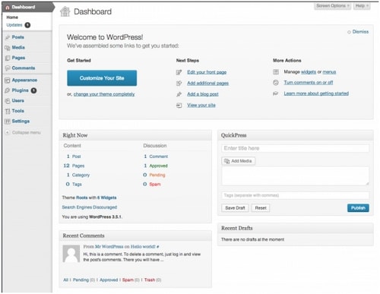The image size is (380, 294).
Task: Click the Posts pushpin icon in sidebar
Action: [x=8, y=37]
